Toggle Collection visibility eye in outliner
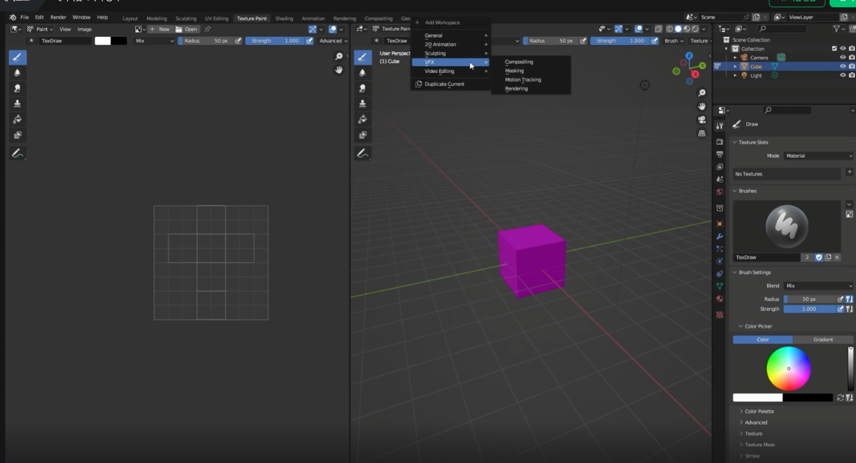Screen dimensions: 856x463 coord(843,49)
